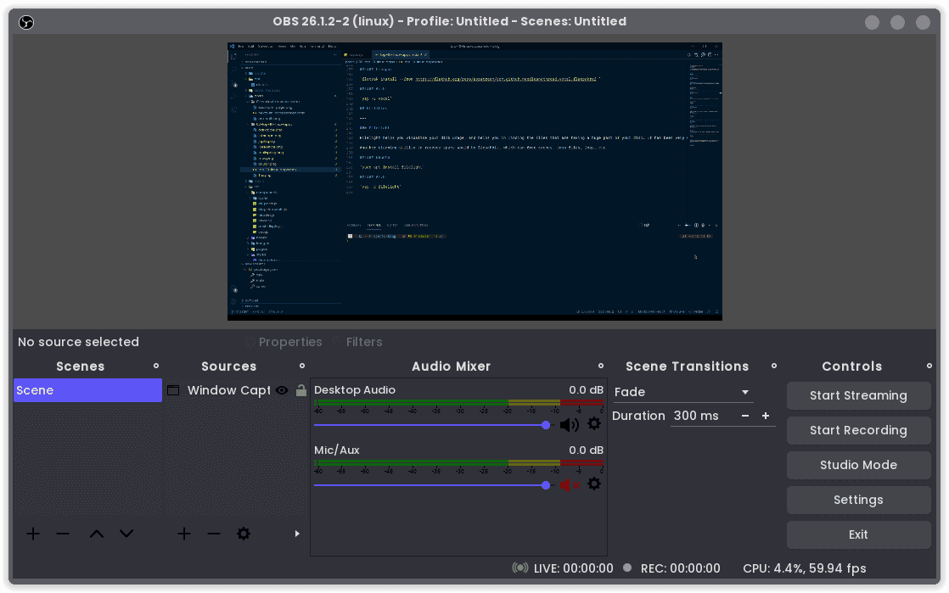
Task: Click the recording status dot icon
Action: click(x=627, y=568)
